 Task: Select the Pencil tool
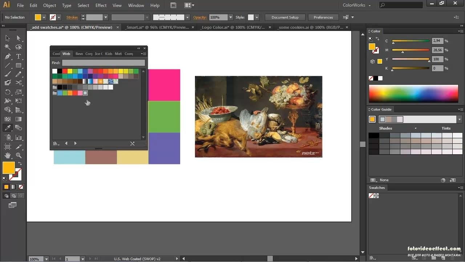pyautogui.click(x=19, y=74)
